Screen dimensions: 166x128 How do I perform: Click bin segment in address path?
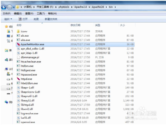tap(111, 7)
